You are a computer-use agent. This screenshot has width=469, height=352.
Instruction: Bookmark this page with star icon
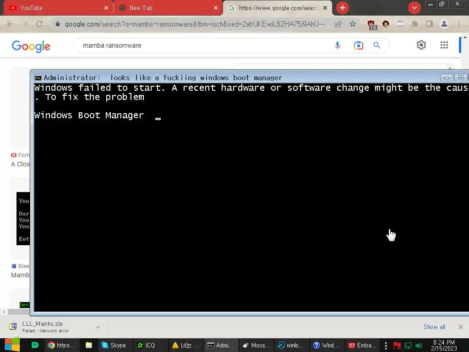click(353, 24)
